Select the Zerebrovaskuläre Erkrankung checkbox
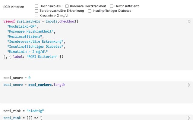 pyautogui.click(x=37, y=11)
